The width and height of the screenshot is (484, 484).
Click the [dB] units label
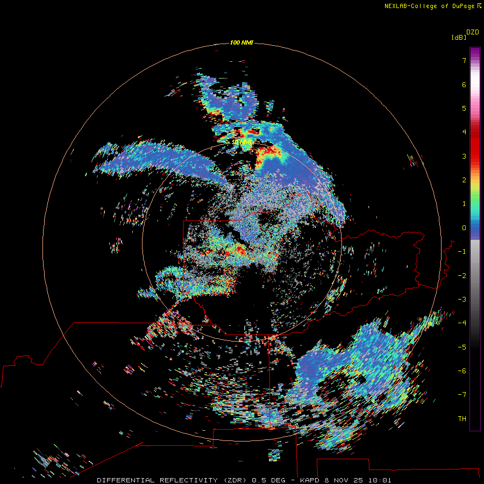point(459,37)
